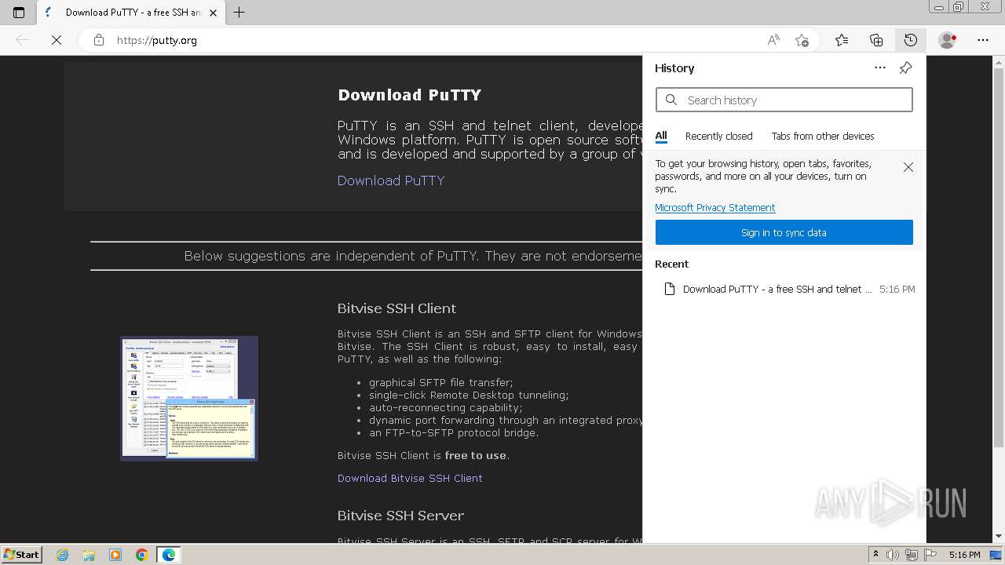The height and width of the screenshot is (565, 1005).
Task: Open the Collections icon
Action: (876, 40)
